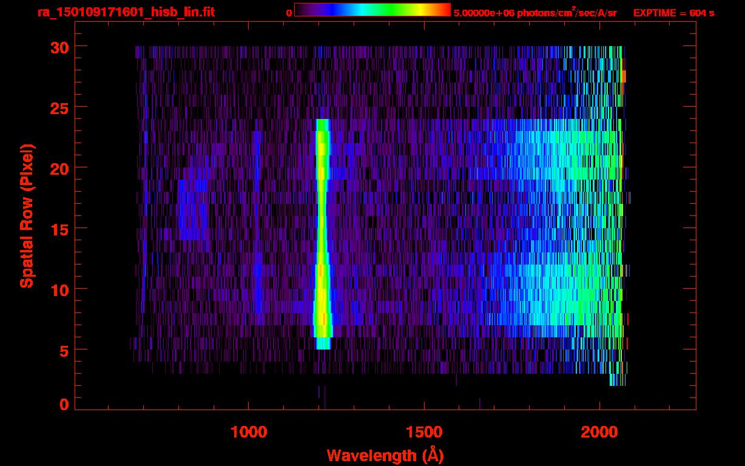
Task: Click the Wavelength (Å) axis title
Action: tap(384, 455)
